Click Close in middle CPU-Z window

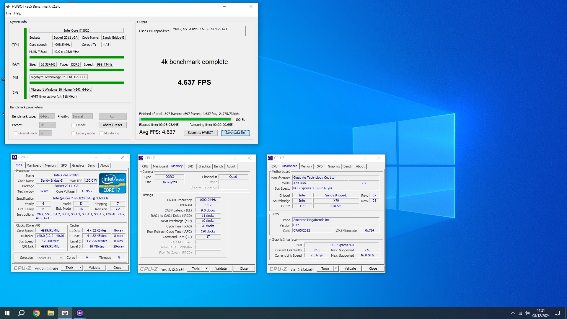click(244, 268)
